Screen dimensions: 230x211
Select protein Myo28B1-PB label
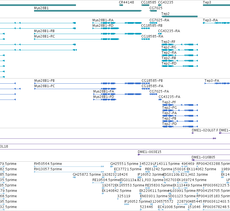pyautogui.click(x=44, y=81)
